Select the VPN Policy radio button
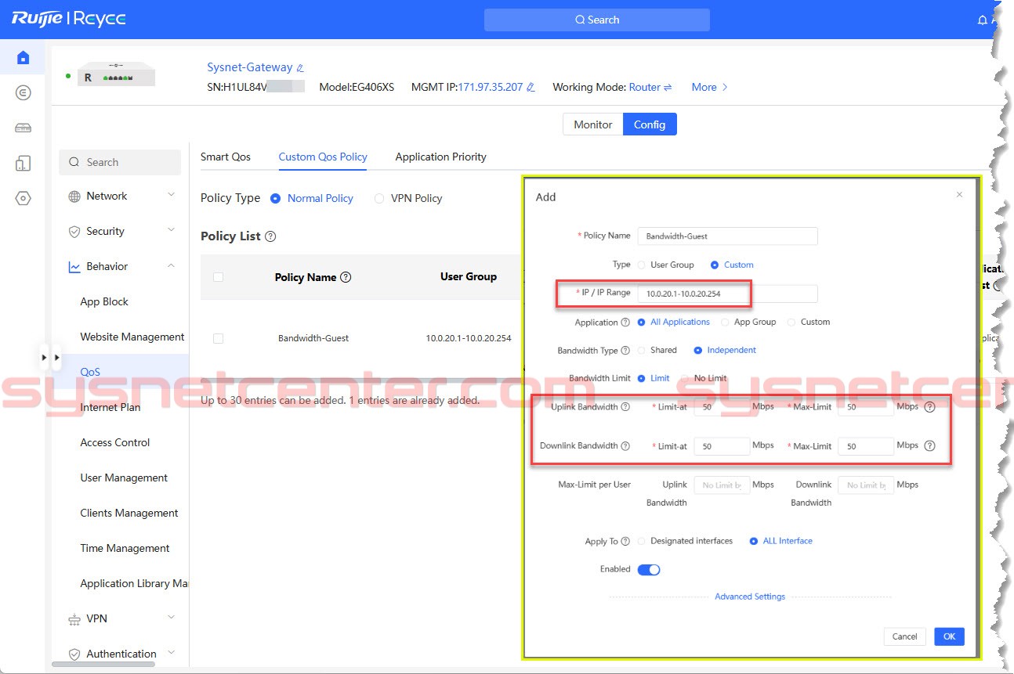The height and width of the screenshot is (674, 1014). point(379,199)
